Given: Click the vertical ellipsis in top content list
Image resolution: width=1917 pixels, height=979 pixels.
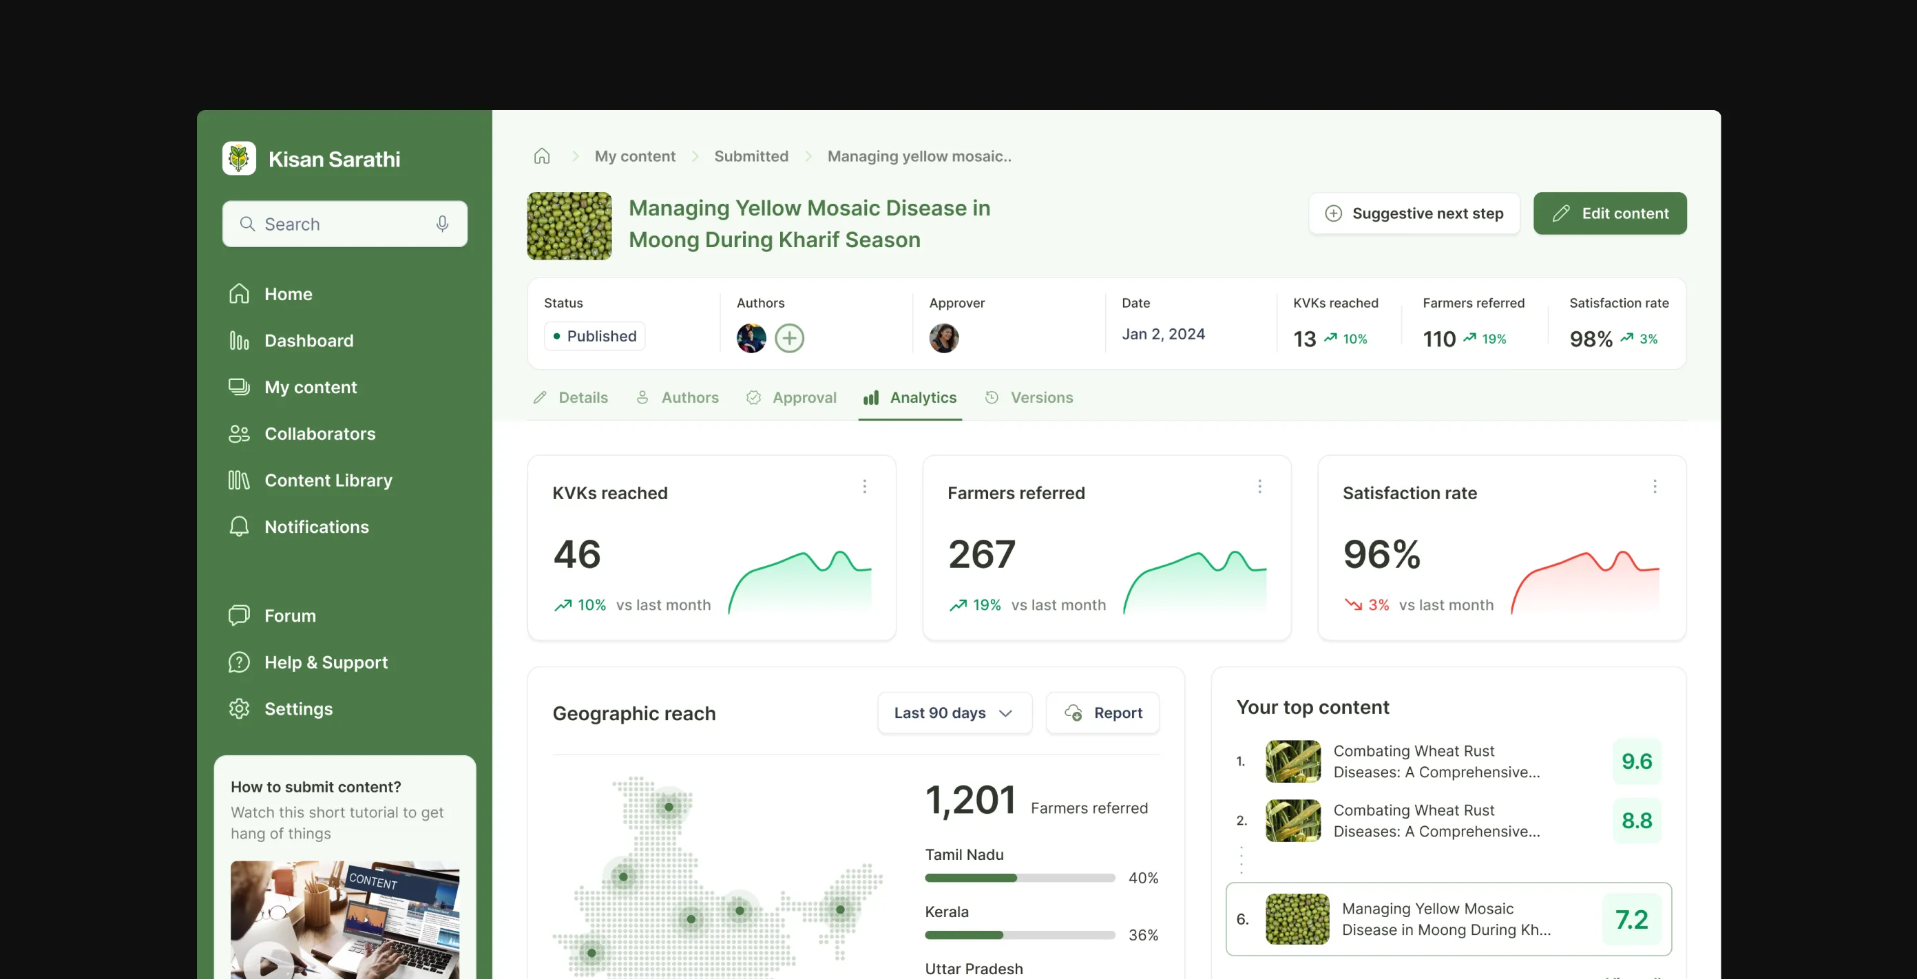Looking at the screenshot, I should pos(1241,860).
